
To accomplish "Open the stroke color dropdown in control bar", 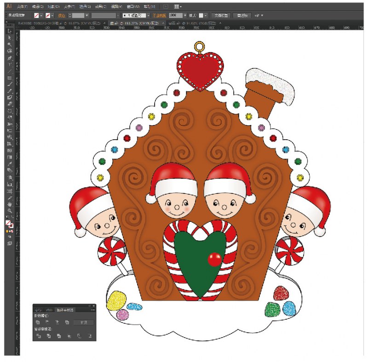I will click(52, 15).
